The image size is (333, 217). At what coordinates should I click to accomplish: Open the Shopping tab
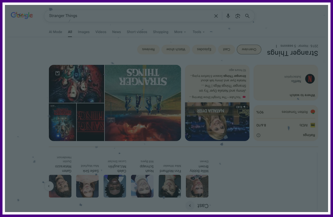pyautogui.click(x=161, y=32)
